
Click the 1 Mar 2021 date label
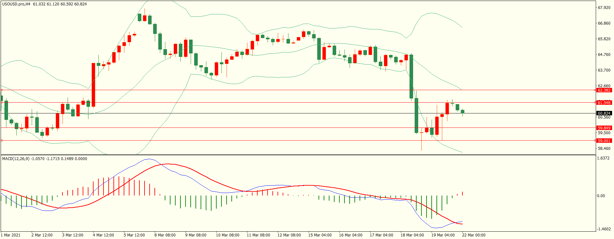click(x=11, y=235)
